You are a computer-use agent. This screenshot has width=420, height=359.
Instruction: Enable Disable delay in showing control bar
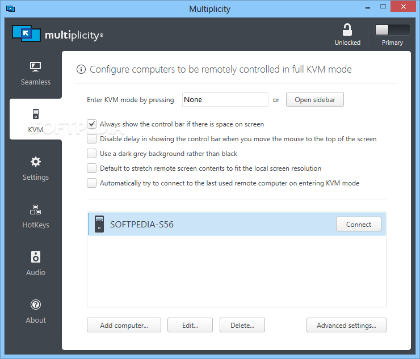[91, 139]
